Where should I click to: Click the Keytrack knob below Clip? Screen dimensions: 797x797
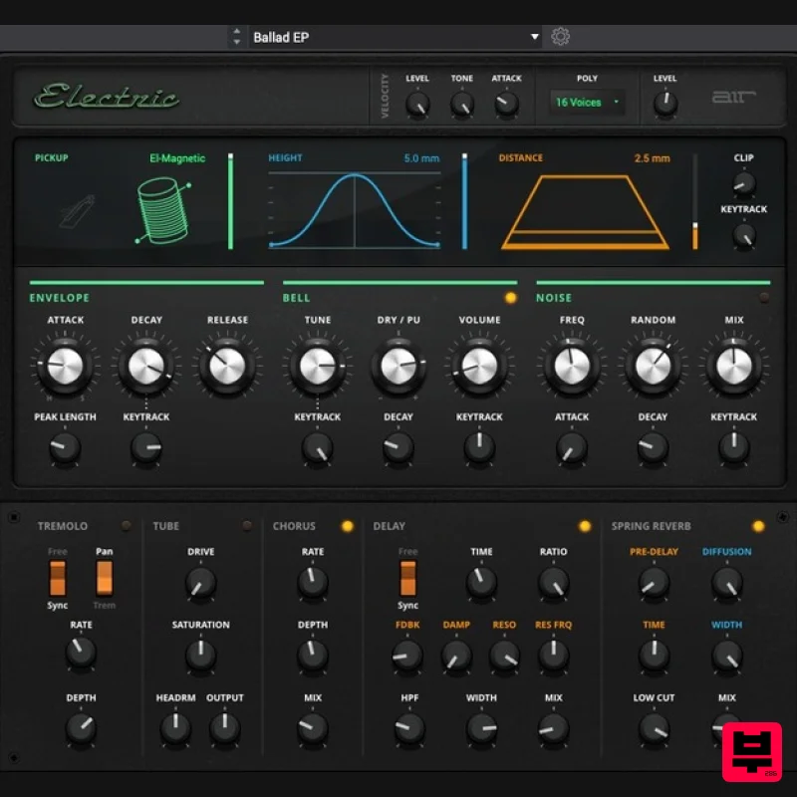[x=743, y=235]
